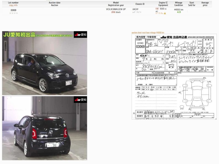Click the warning triangle icon in equipment
The image size is (219, 164).
click(165, 13)
